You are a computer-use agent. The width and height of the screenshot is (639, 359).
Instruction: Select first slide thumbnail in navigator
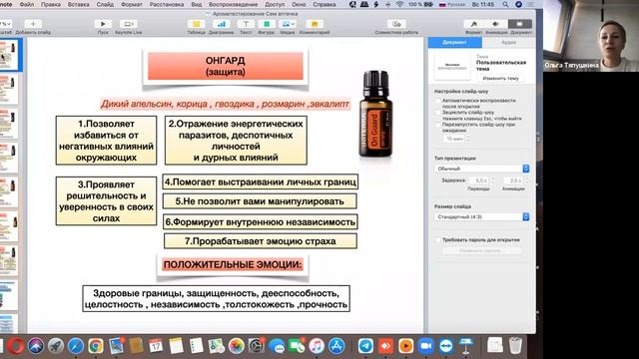tap(9, 55)
